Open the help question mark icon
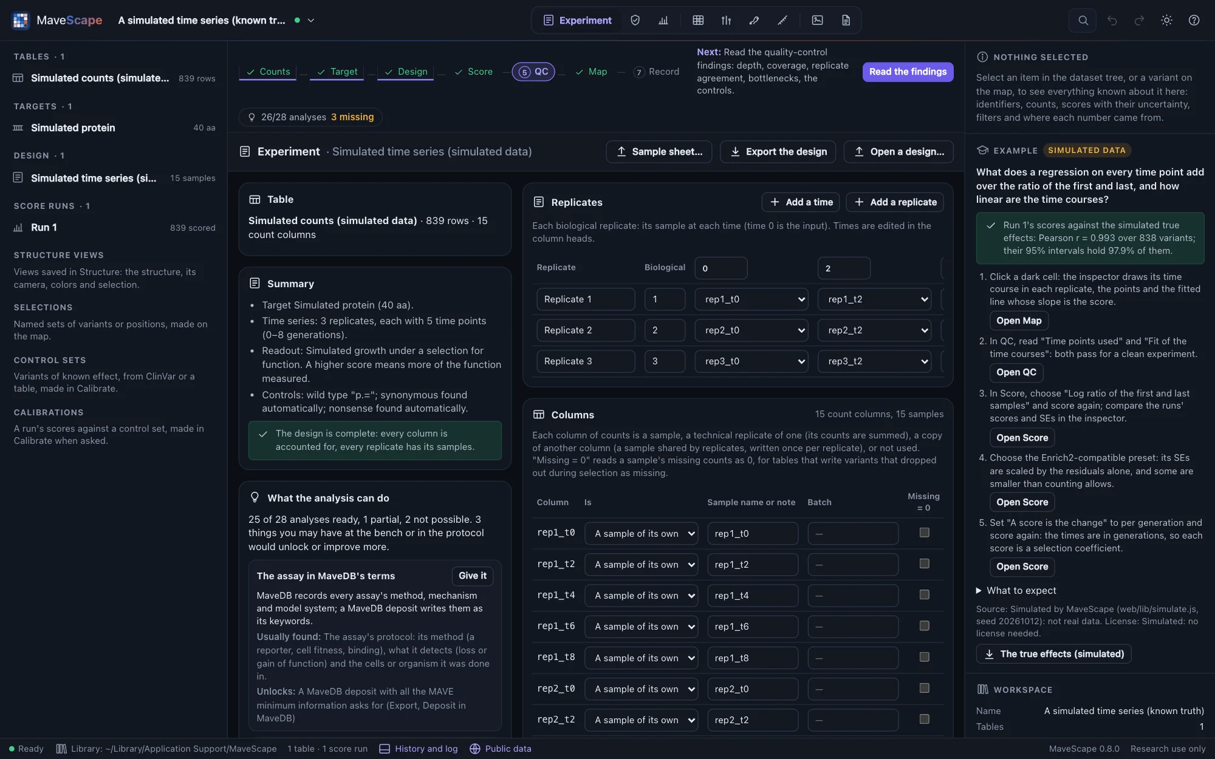The height and width of the screenshot is (759, 1215). (x=1194, y=20)
